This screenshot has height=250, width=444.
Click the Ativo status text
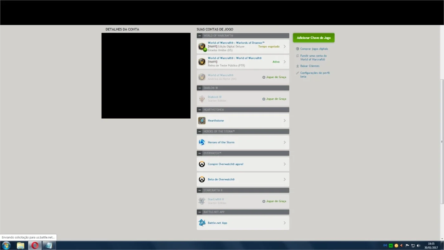click(x=276, y=62)
